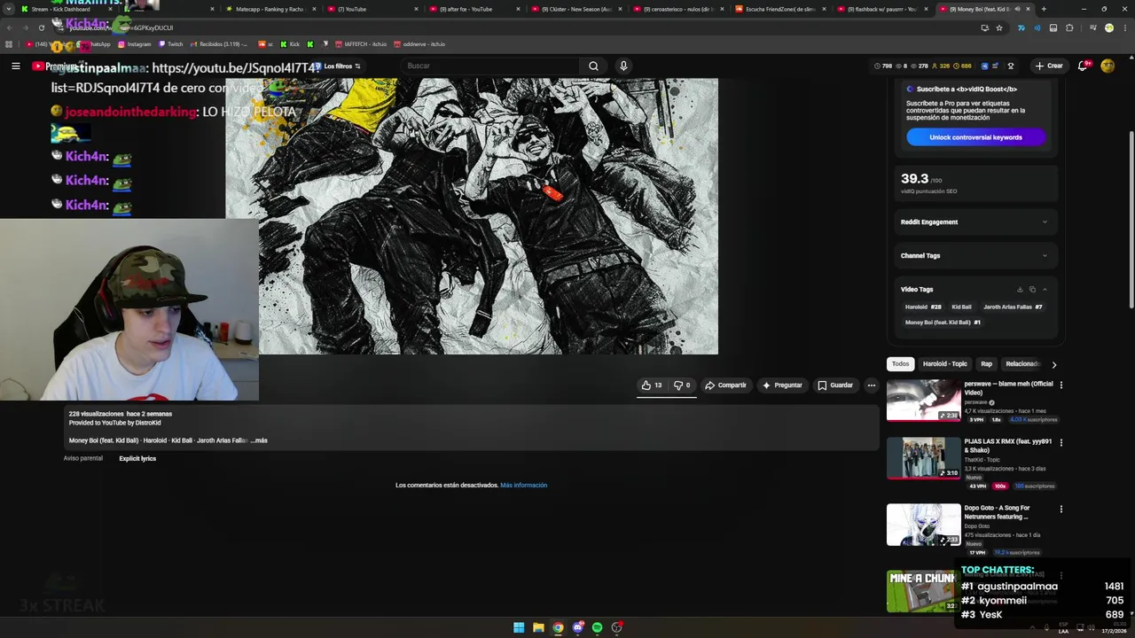Click the Crear button
Image resolution: width=1135 pixels, height=638 pixels.
(1049, 66)
